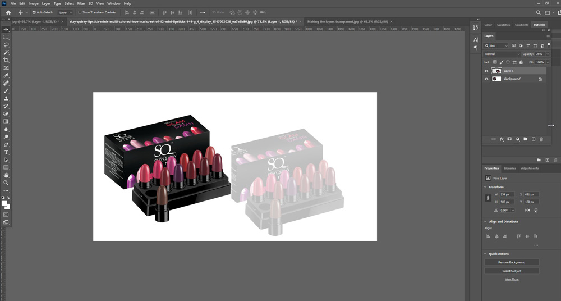Viewport: 561px width, 301px height.
Task: Select the Brush tool
Action: [x=6, y=90]
